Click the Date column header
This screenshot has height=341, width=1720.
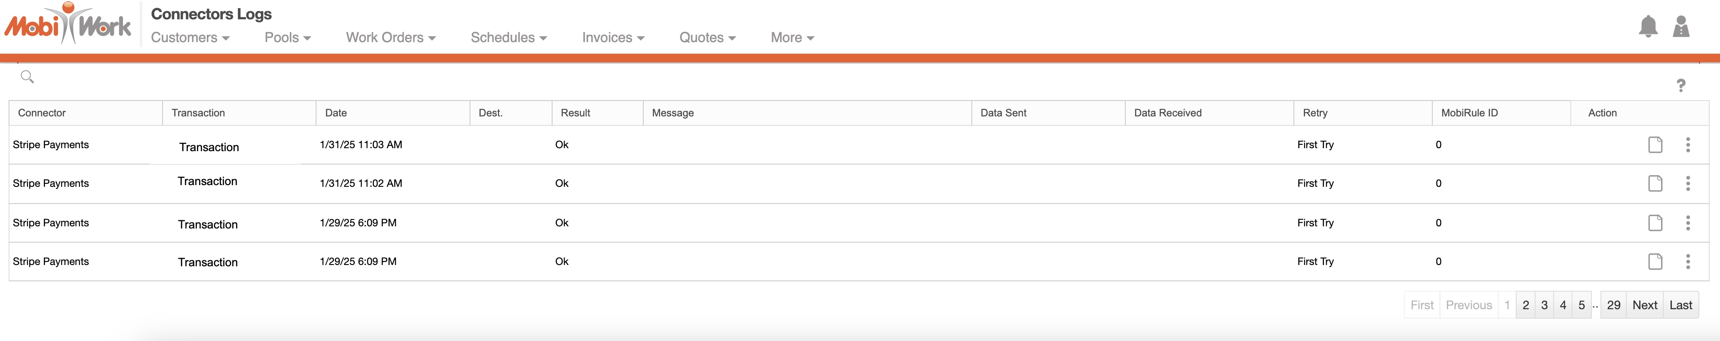[x=336, y=113]
